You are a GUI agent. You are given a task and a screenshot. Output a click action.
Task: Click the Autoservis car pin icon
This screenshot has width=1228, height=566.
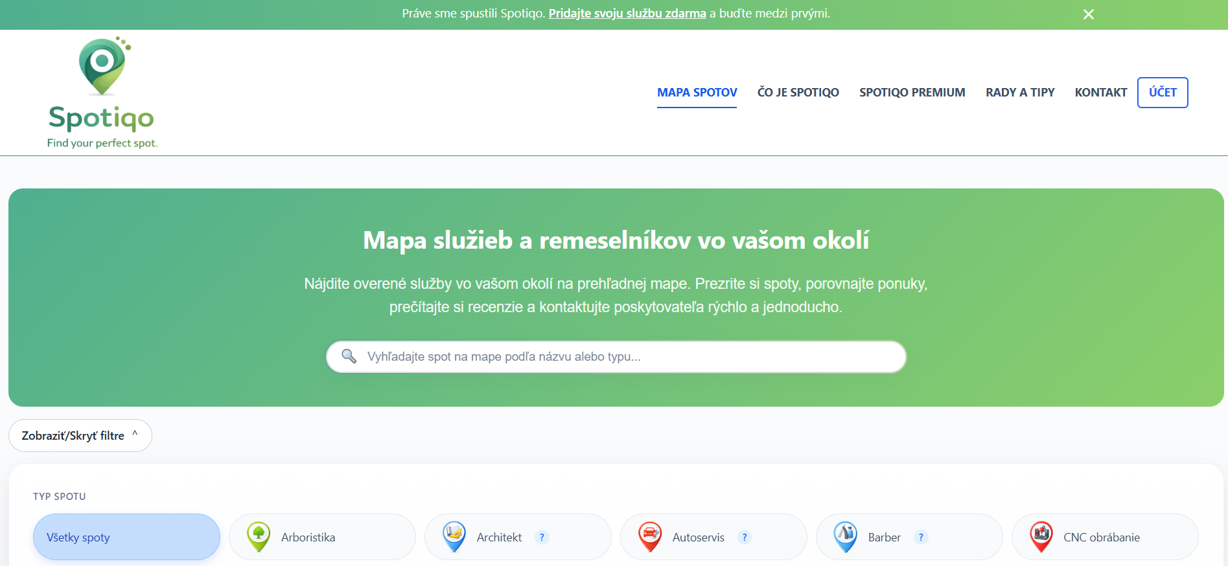click(650, 537)
